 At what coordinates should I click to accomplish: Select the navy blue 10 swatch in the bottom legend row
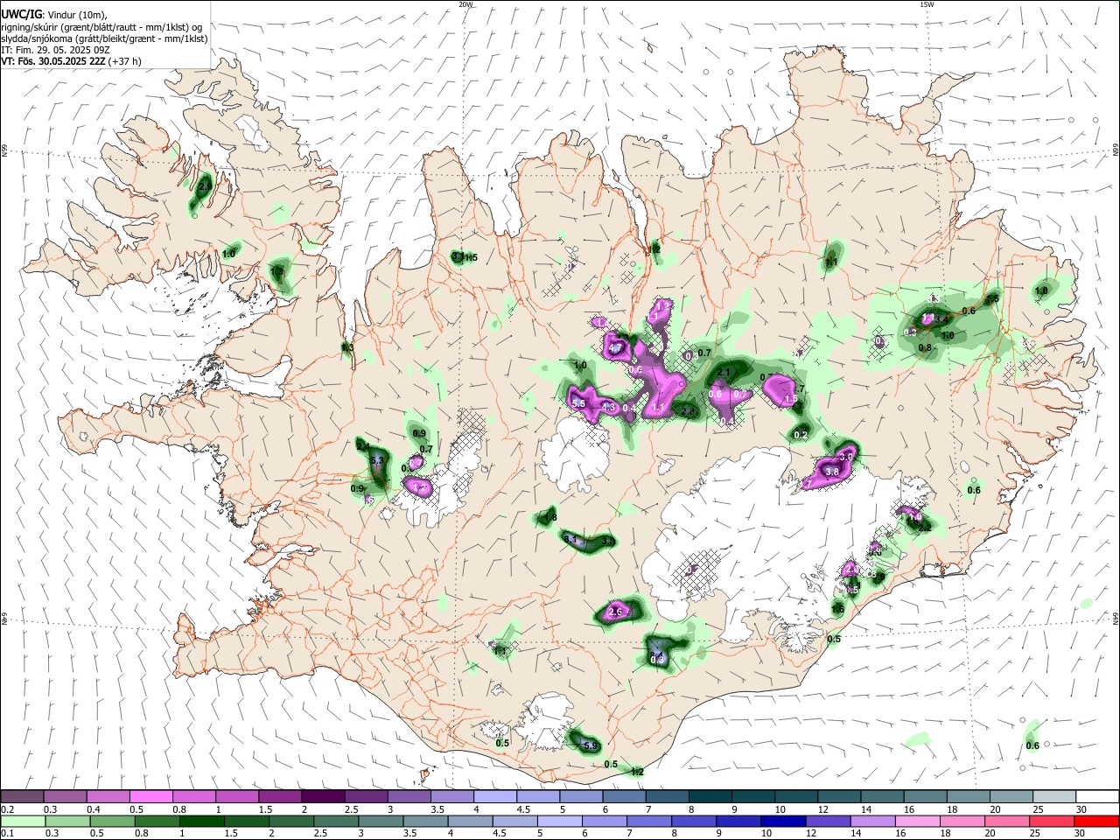[784, 821]
